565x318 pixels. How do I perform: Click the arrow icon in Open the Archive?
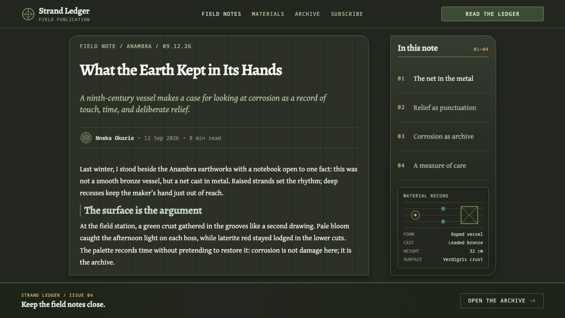[533, 301]
